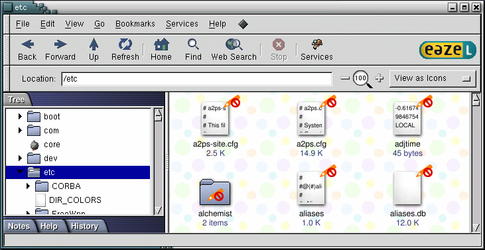Select the alchemist folder icon
Screen dimensions: 485x250
tap(215, 192)
